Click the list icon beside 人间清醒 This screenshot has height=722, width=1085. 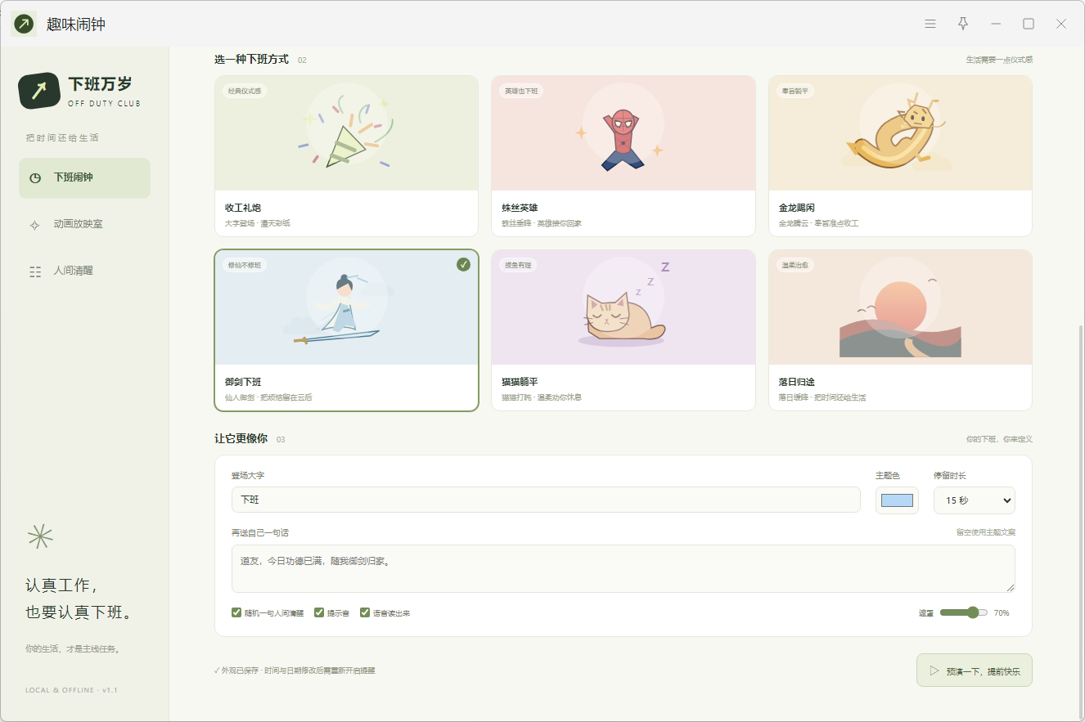[x=35, y=271]
